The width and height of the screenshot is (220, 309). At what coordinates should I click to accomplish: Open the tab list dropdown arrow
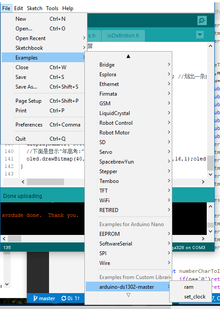coord(200,35)
